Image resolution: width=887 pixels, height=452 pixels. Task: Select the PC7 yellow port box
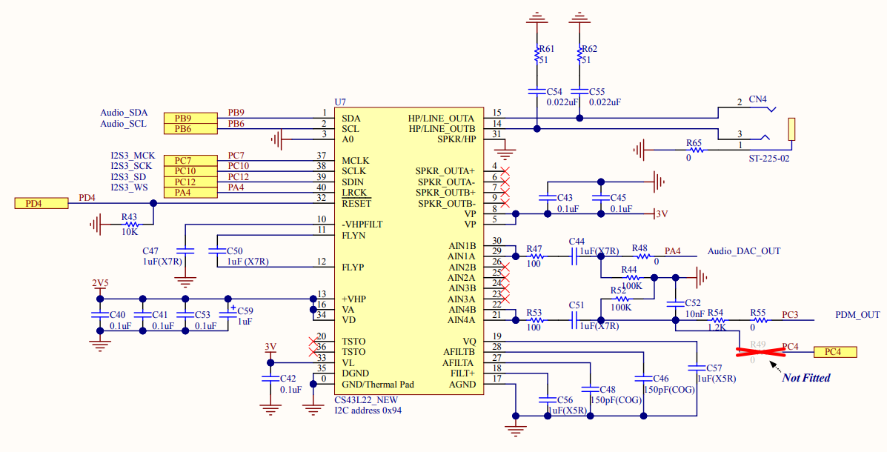(190, 161)
